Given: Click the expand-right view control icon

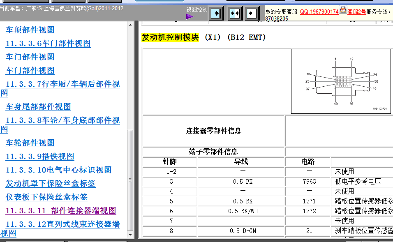Looking at the screenshot, I should click(216, 13).
